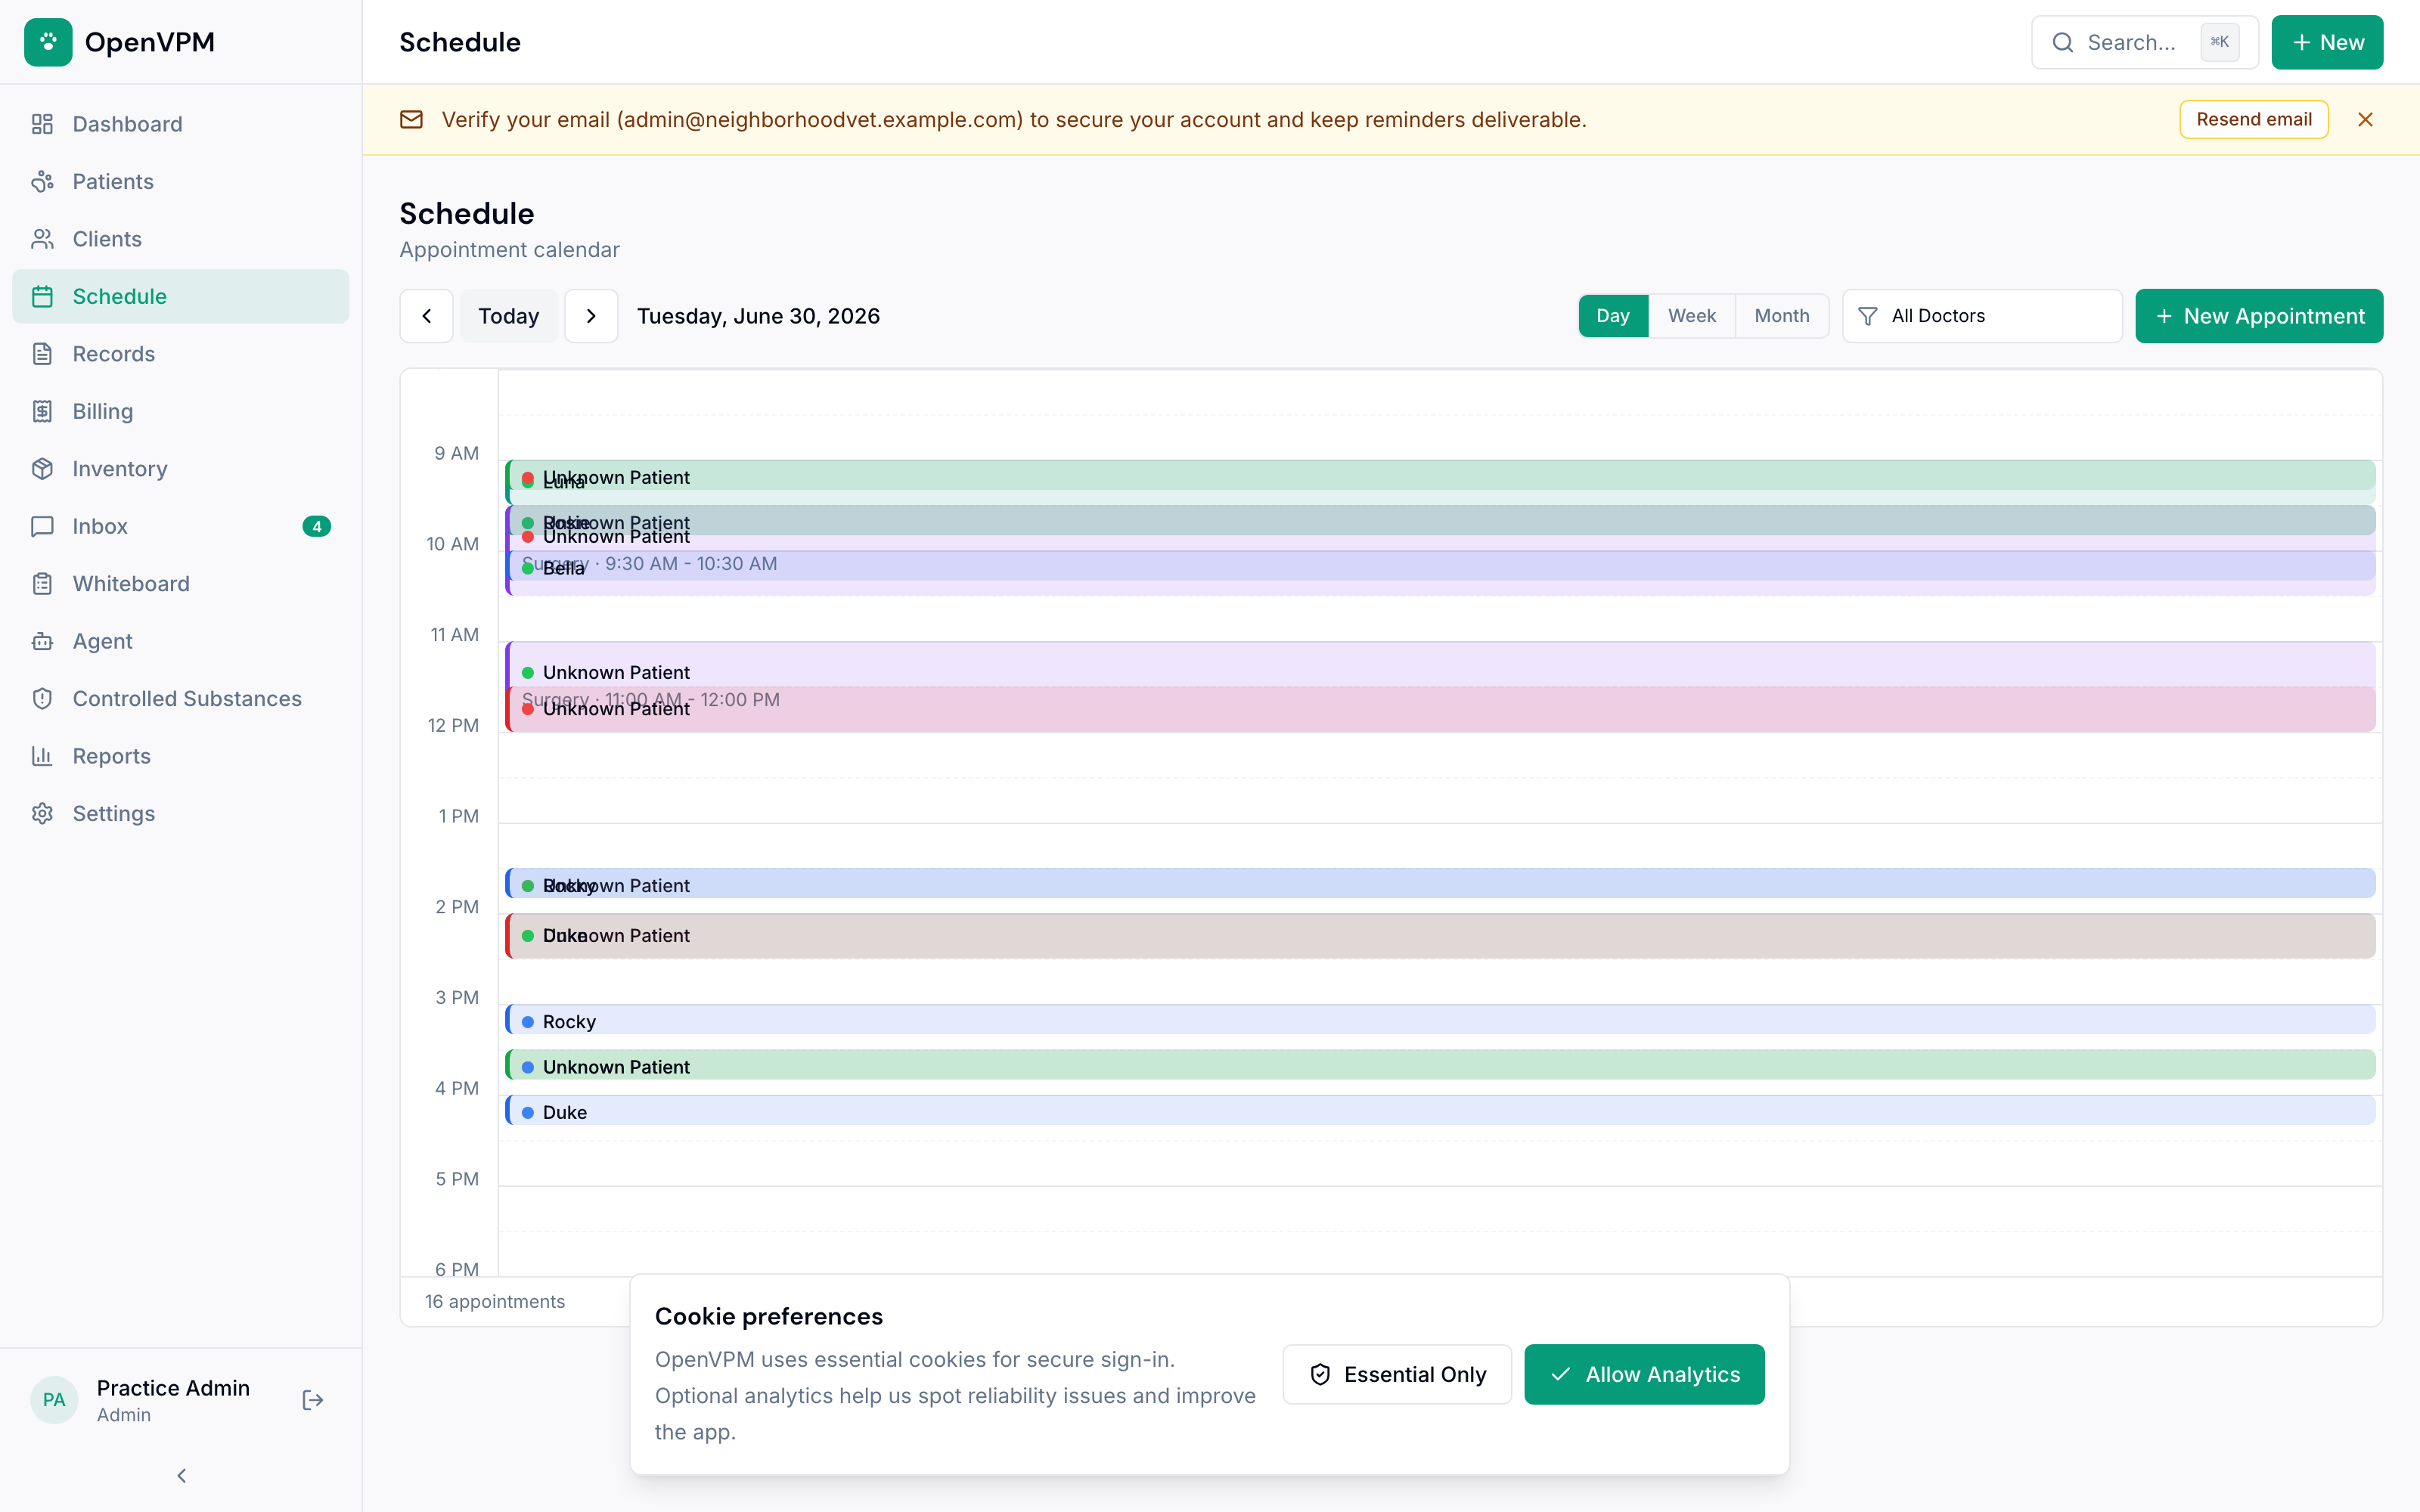Open the Duke appointment at 4 PM
This screenshot has width=2420, height=1512.
coord(1440,1110)
